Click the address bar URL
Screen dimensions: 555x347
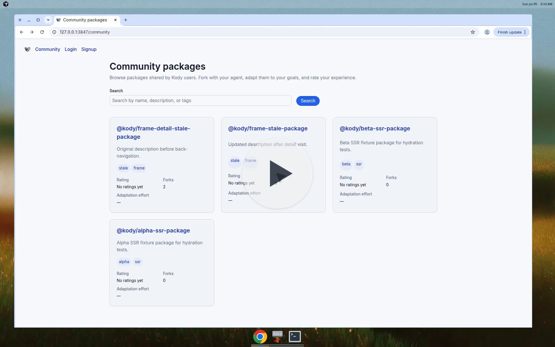click(85, 32)
